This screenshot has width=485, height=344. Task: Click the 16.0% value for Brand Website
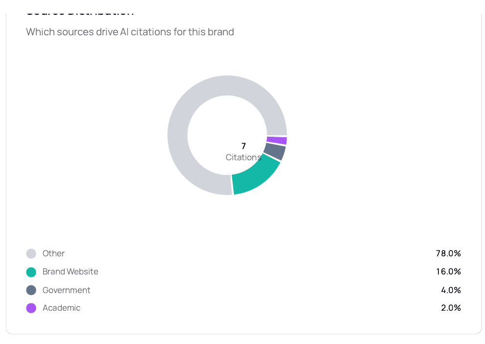(448, 271)
